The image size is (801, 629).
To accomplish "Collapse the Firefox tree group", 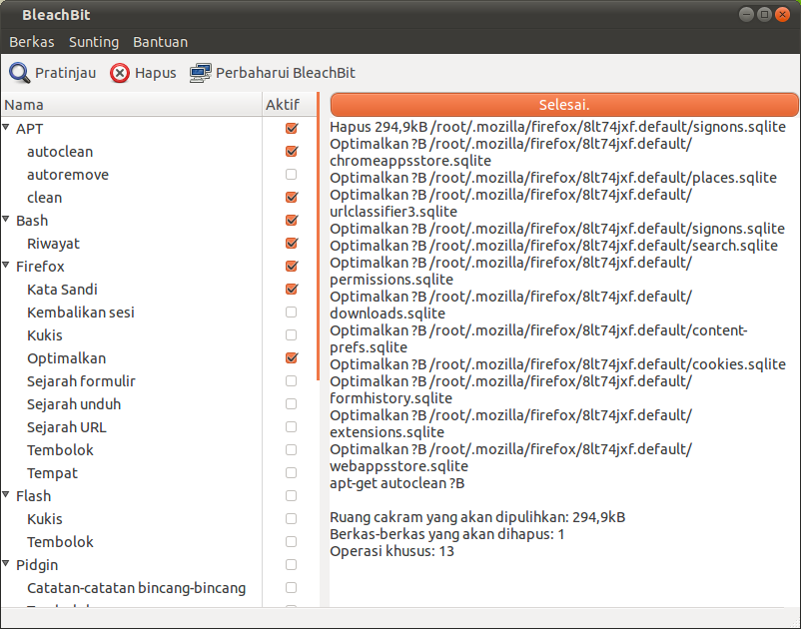I will [x=6, y=265].
